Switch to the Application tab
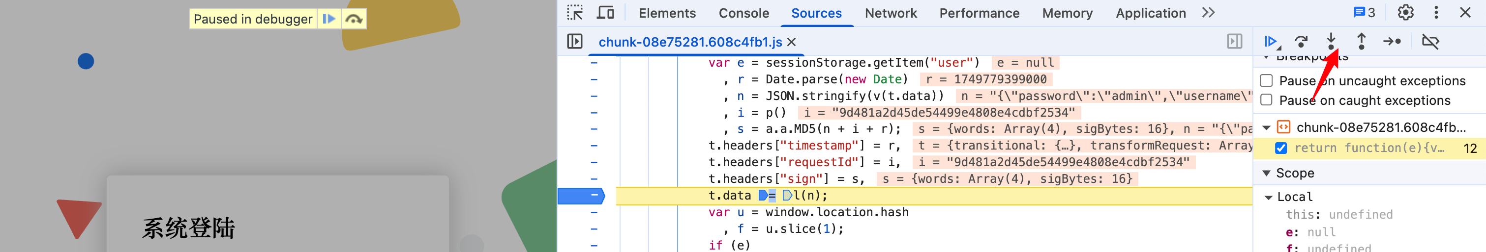 (x=1150, y=13)
